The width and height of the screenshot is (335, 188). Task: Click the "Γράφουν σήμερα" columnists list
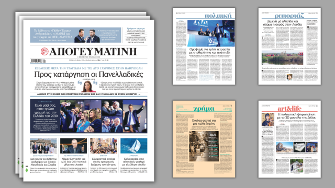pos(136,35)
